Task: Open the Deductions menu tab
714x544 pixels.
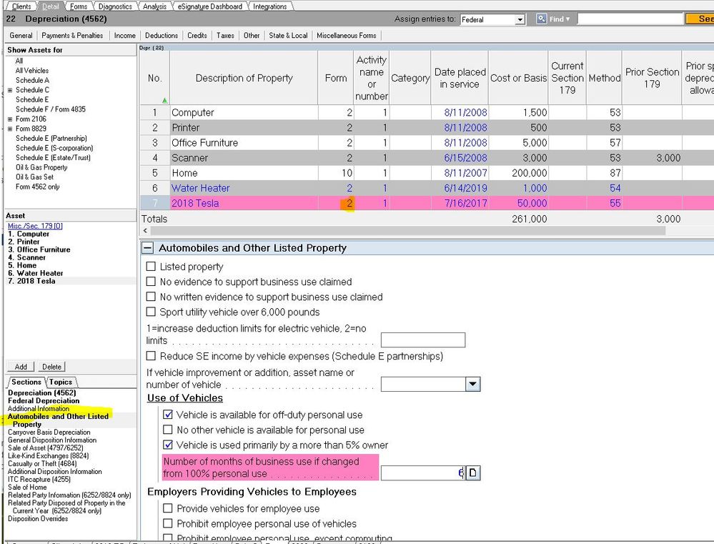Action: tap(162, 35)
